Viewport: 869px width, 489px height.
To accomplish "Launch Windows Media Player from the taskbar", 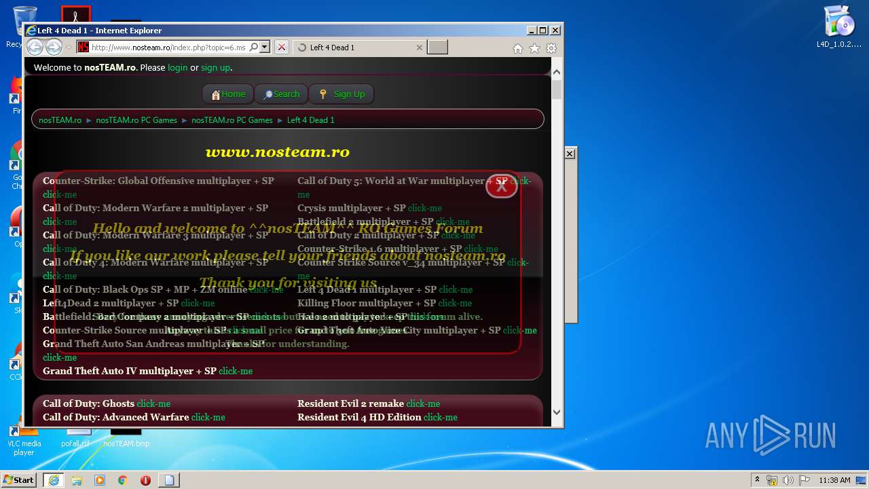I will click(x=100, y=480).
